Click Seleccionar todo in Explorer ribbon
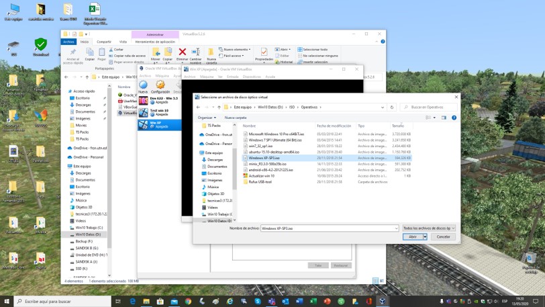545x307 pixels. [312, 50]
